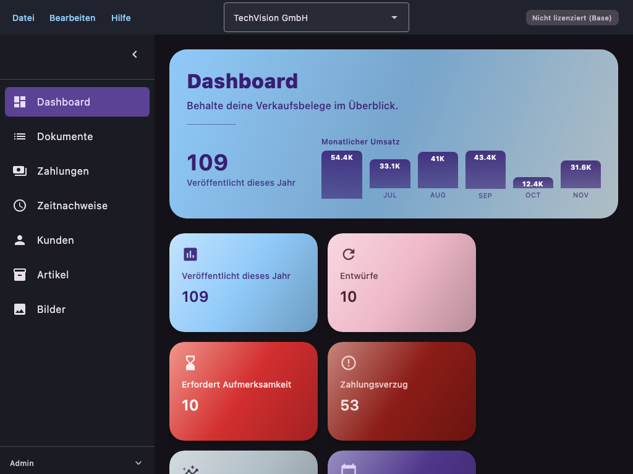Viewport: 633px width, 474px height.
Task: Collapse the sidebar with the left chevron
Action: (x=135, y=54)
